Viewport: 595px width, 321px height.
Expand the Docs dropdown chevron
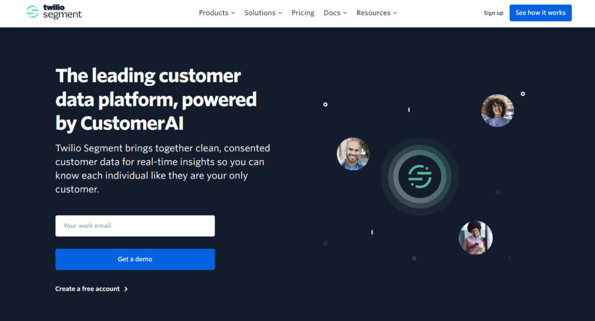pos(345,13)
